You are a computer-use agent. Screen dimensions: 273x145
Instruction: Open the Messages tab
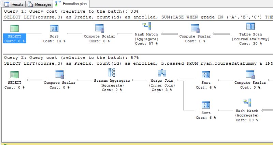(x=40, y=4)
